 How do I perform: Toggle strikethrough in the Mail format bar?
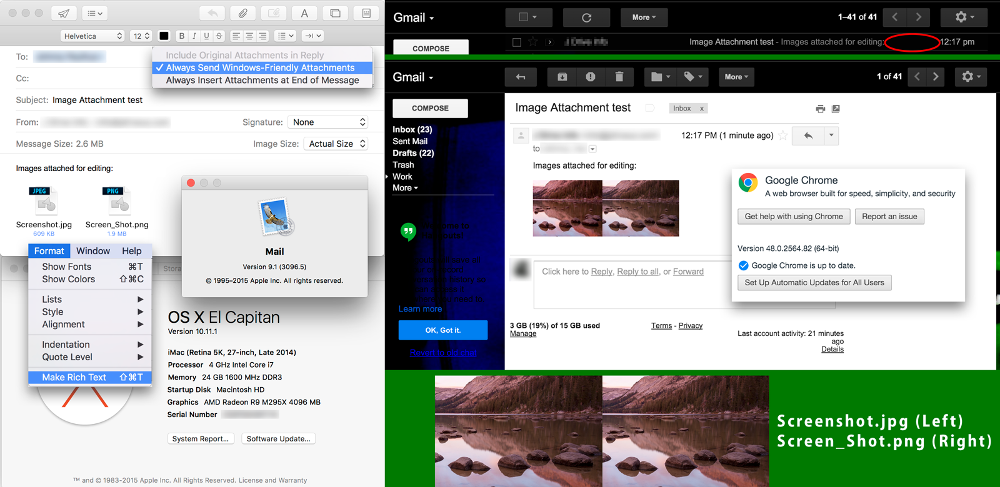coord(219,36)
